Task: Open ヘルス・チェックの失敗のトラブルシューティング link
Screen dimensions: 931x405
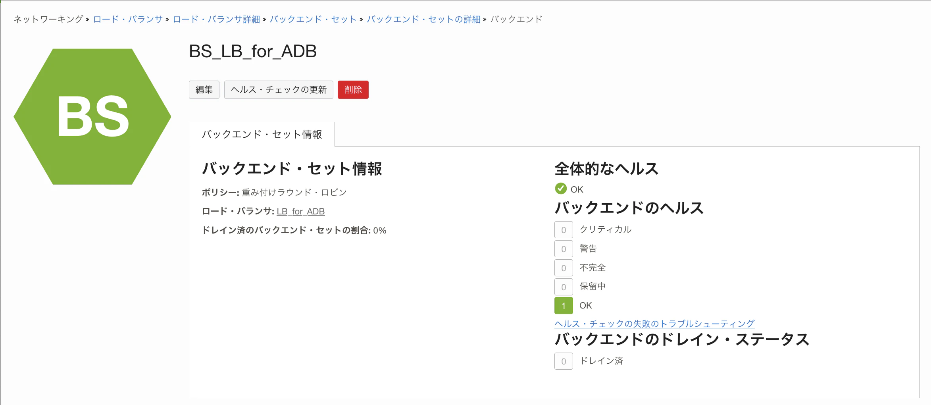Action: [654, 324]
